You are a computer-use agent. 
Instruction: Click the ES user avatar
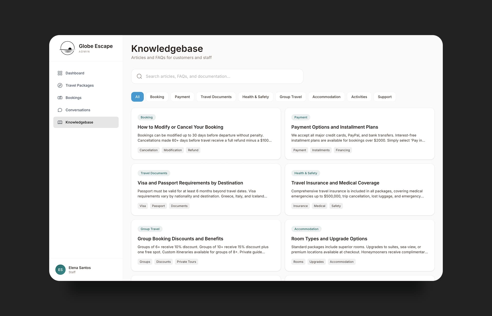coord(60,270)
